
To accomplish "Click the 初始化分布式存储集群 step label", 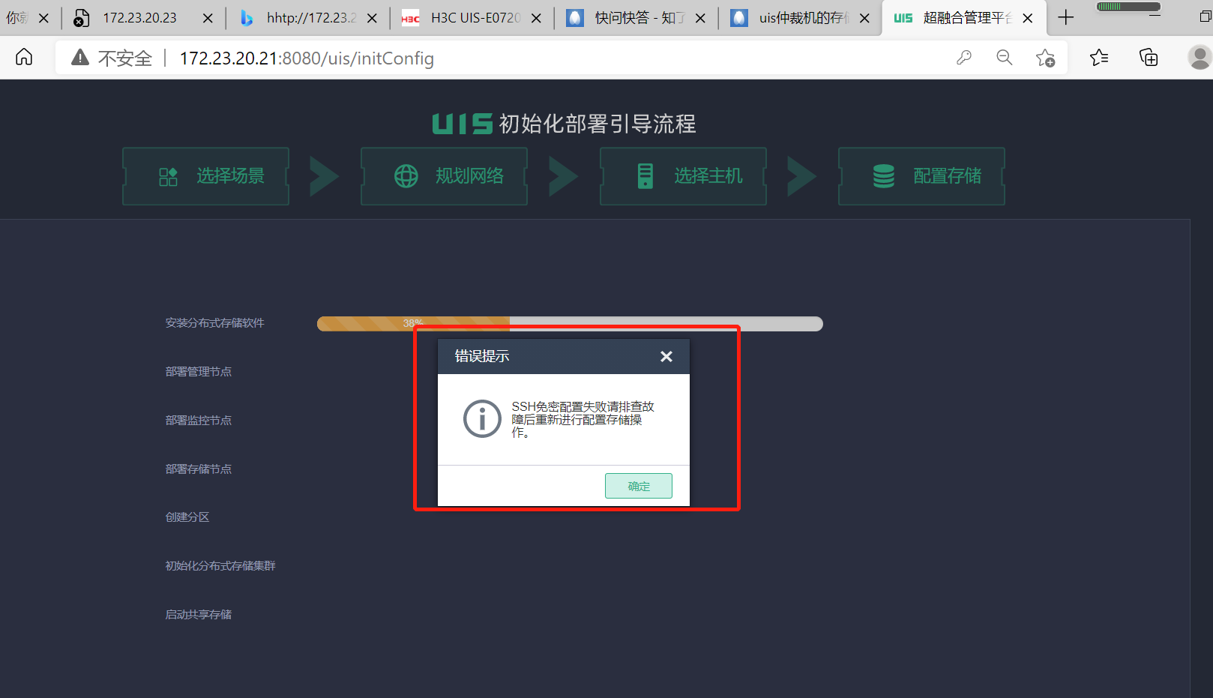I will 220,566.
